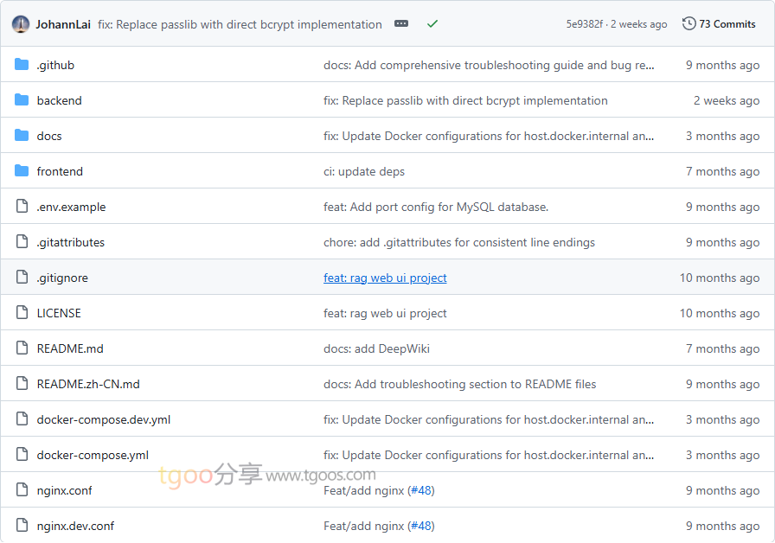Click the backend folder icon
Image resolution: width=775 pixels, height=543 pixels.
22,100
